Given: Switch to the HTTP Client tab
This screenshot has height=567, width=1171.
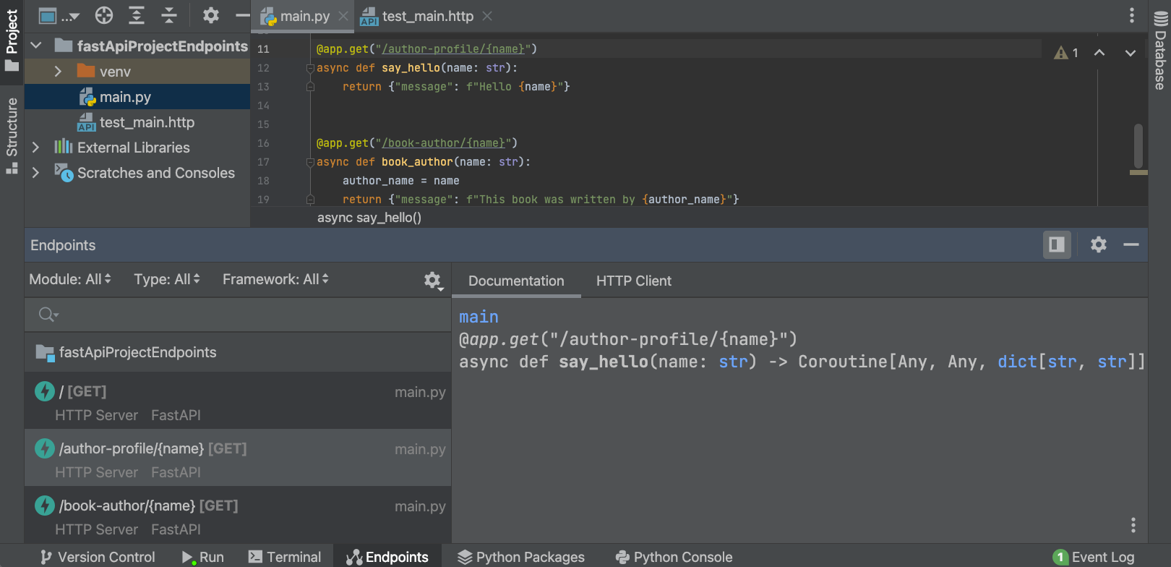Looking at the screenshot, I should [x=633, y=281].
